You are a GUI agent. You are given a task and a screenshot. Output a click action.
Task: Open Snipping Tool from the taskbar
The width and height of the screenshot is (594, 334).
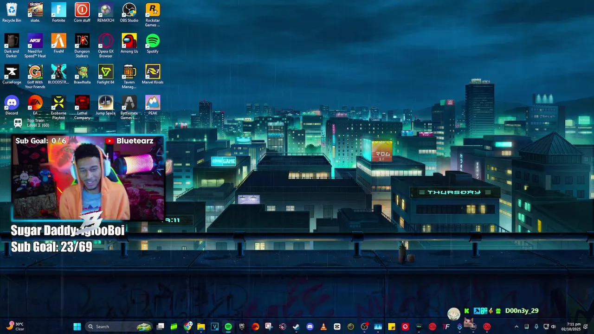point(269,327)
